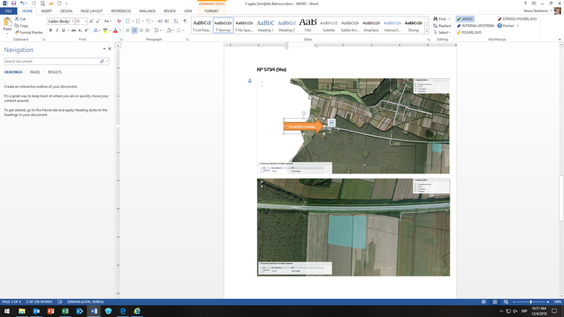Click the Cut scissors icon

[17, 19]
